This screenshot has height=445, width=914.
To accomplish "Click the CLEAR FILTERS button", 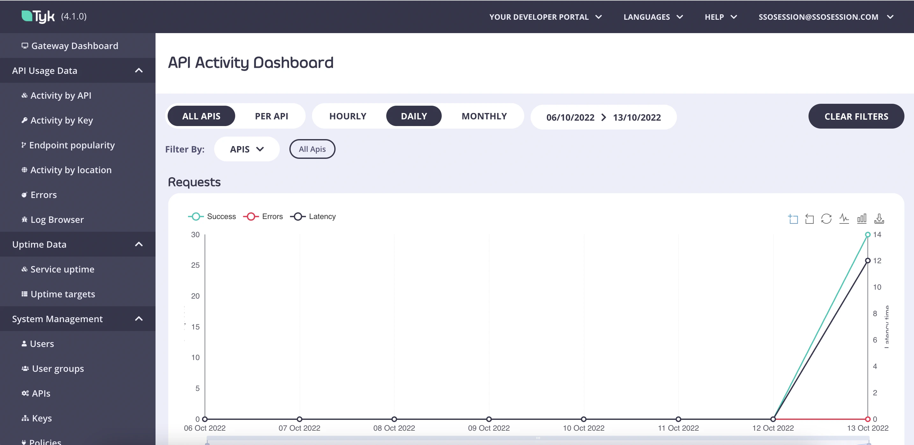I will coord(856,116).
